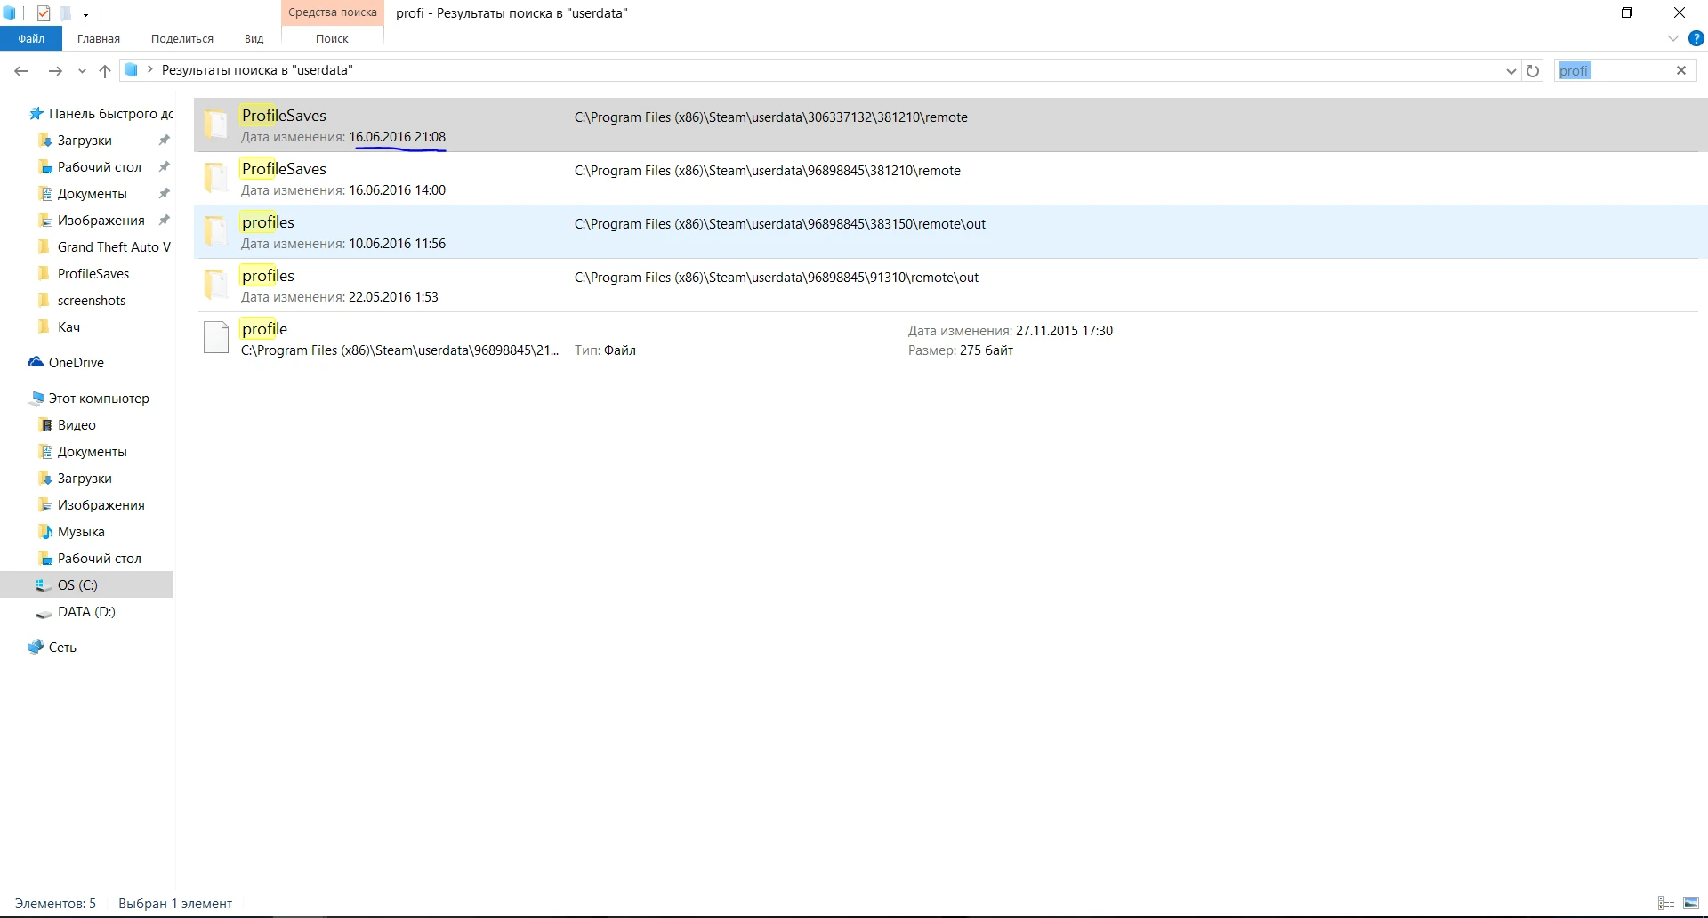Open the recent locations dropdown arrow

click(x=82, y=71)
